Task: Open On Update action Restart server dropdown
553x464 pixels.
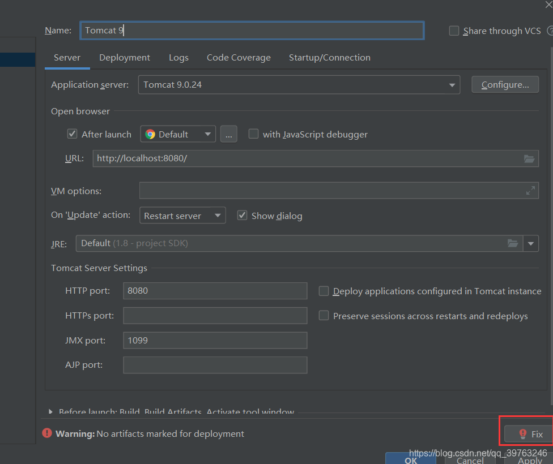Action: (182, 215)
